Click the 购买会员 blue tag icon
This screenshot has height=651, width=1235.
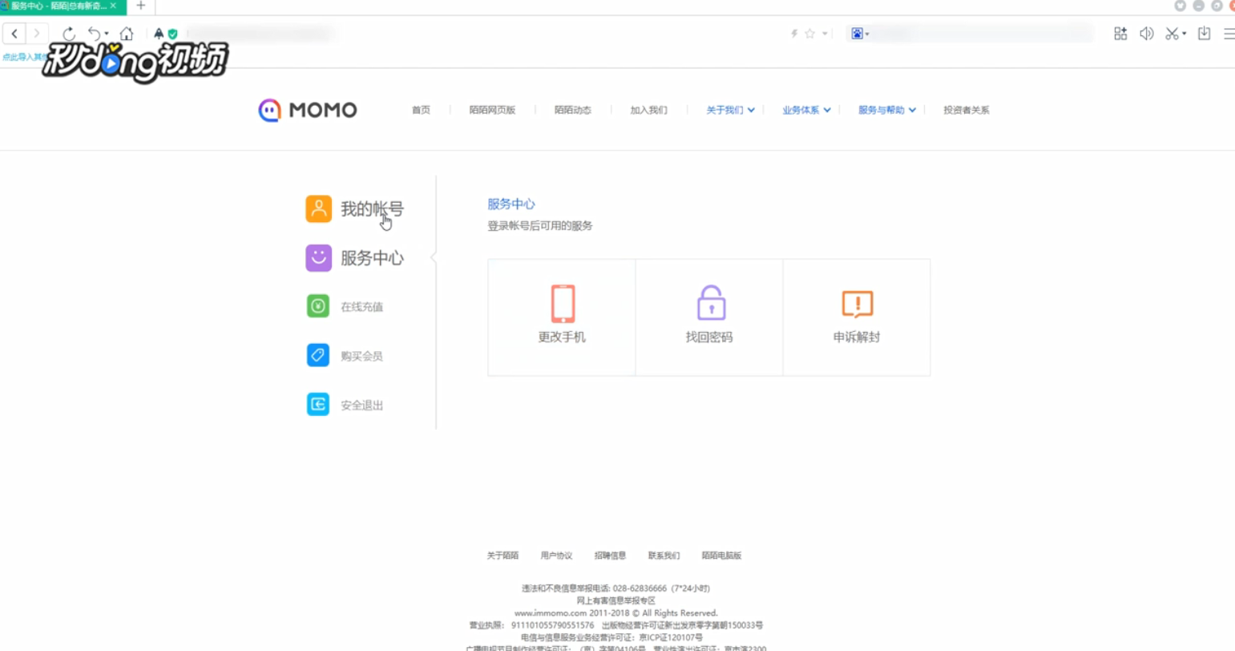(x=317, y=354)
